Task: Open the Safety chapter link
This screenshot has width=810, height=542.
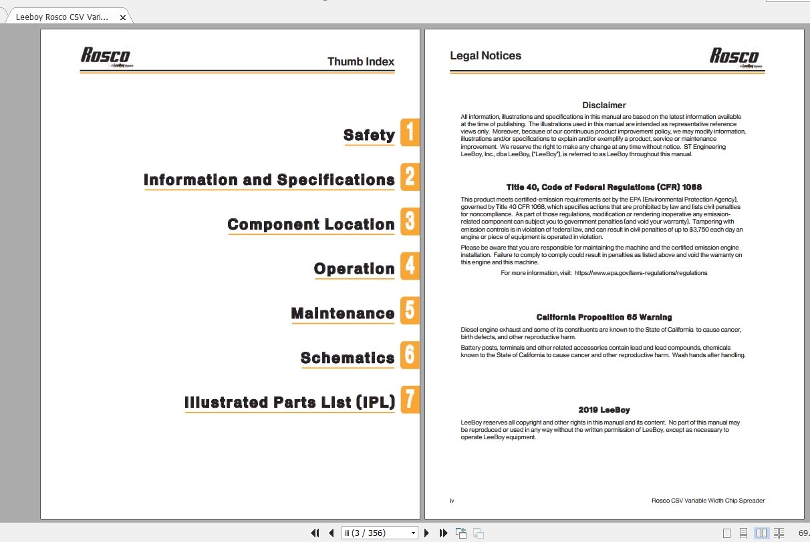Action: click(369, 135)
